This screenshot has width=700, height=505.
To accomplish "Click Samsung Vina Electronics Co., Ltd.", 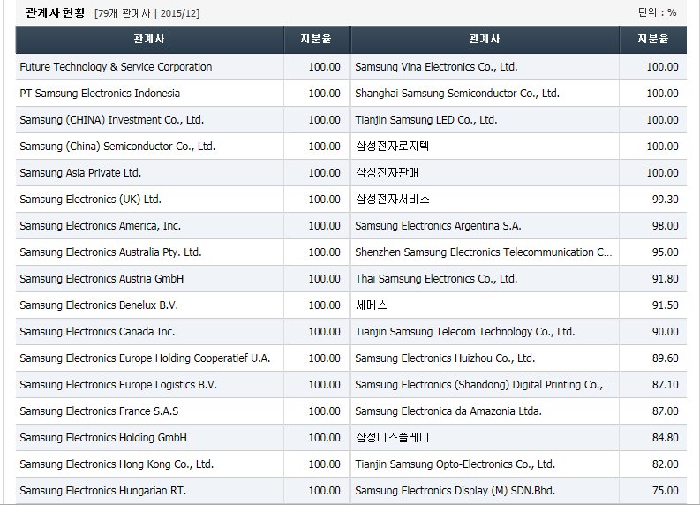I will (436, 67).
